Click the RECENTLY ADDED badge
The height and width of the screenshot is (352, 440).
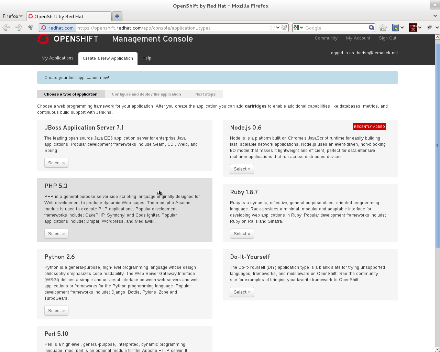coord(370,126)
